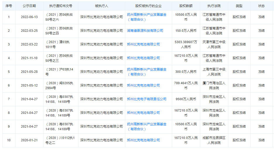This screenshot has height=150, width=274.
Task: Open 抚州高新新兴产业发展基金 link in row 5
Action: pyautogui.click(x=147, y=72)
